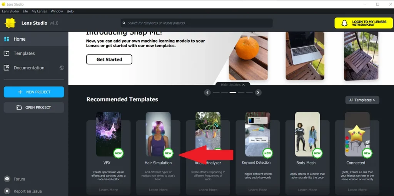Click the chair ML example image
This screenshot has height=196, width=394.
point(361,56)
